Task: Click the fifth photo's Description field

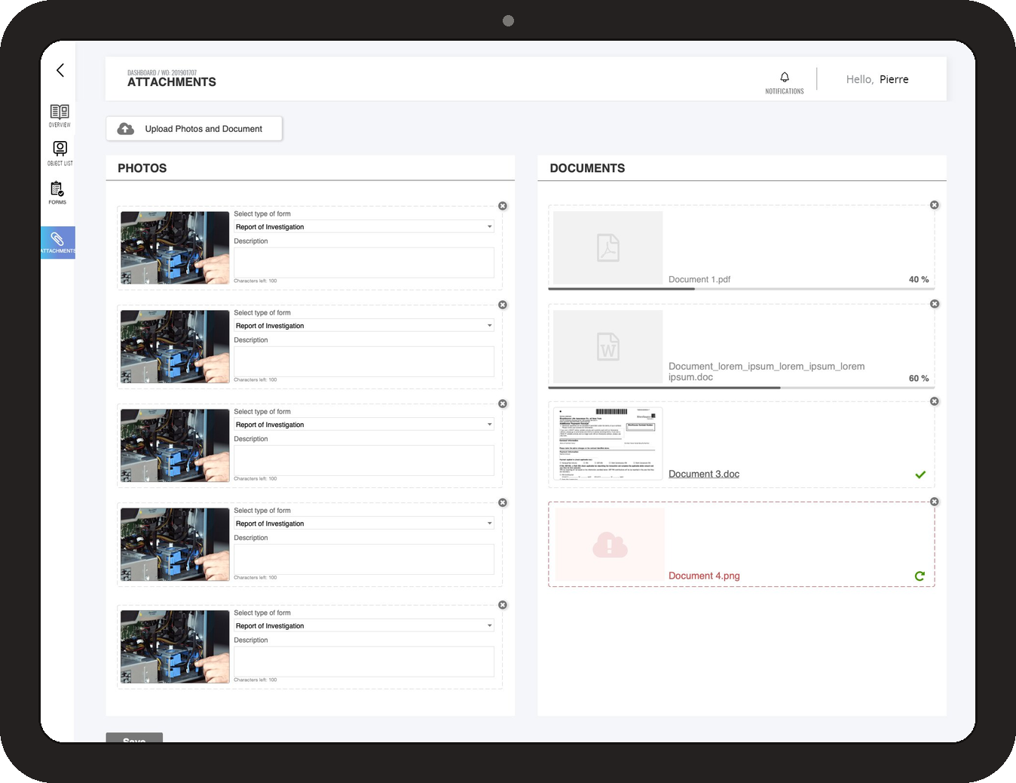Action: [x=364, y=662]
